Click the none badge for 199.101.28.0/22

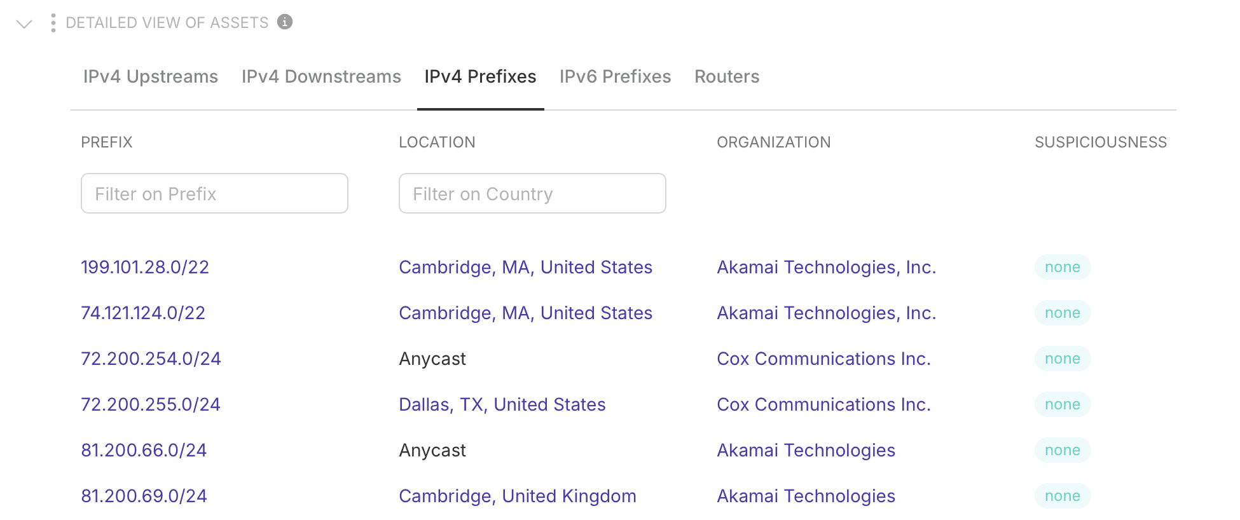pos(1062,267)
